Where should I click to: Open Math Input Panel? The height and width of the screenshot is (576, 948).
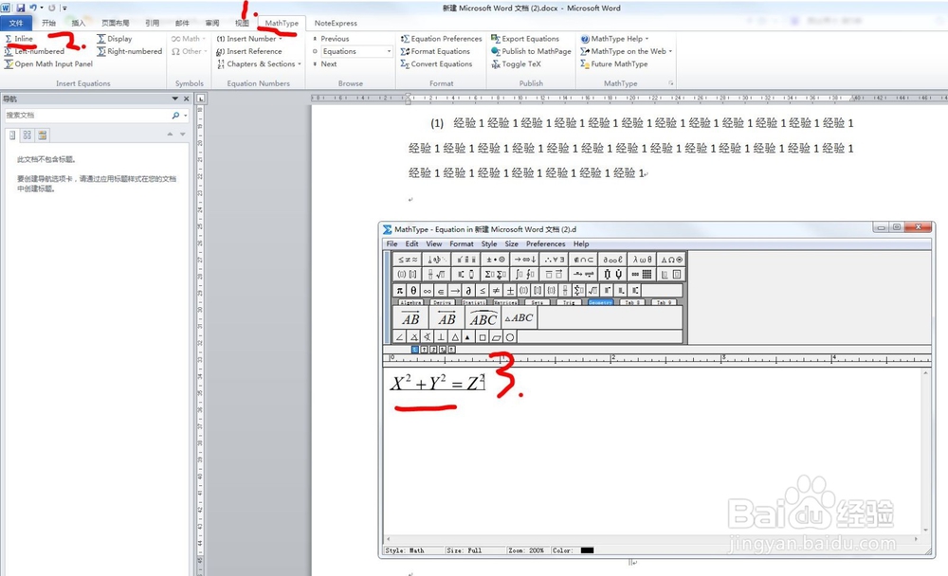[x=48, y=64]
